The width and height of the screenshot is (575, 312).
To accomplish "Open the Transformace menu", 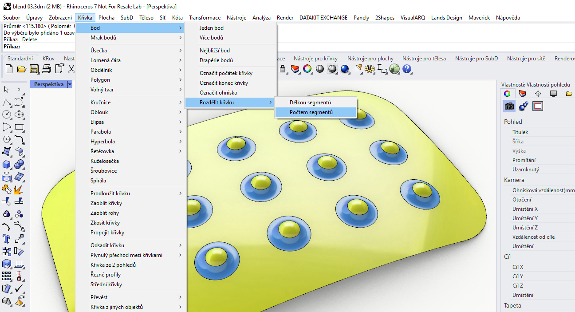I will coord(205,18).
